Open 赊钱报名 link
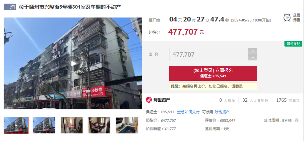Viewport: 304px width, 141px height. [x=222, y=112]
